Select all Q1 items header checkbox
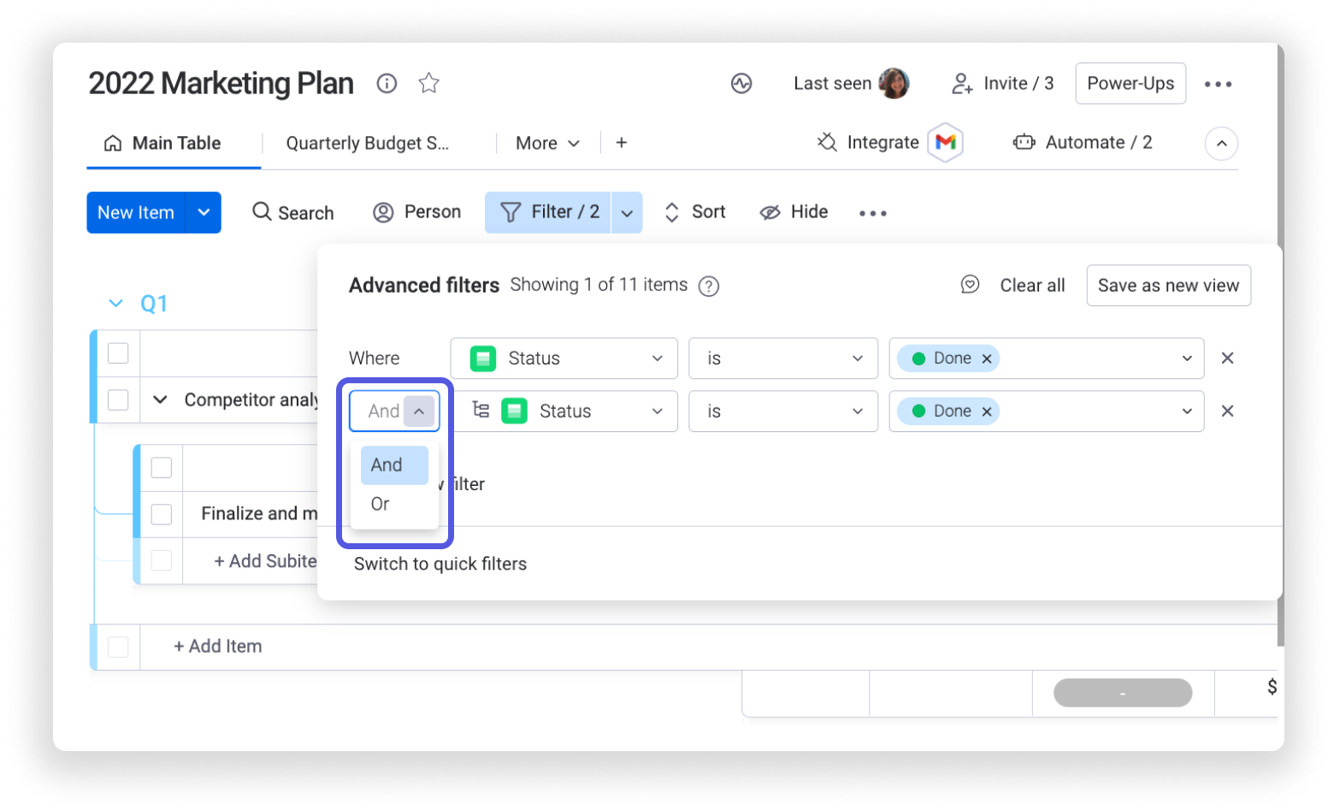 pyautogui.click(x=118, y=353)
